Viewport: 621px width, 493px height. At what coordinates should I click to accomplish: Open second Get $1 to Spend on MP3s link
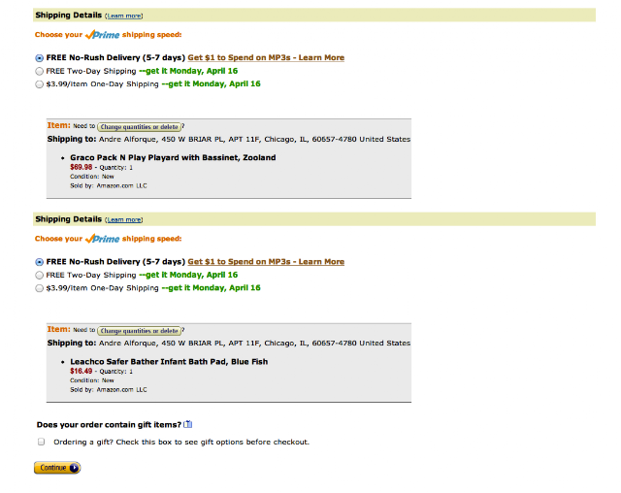tap(266, 262)
